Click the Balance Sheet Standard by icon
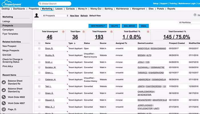The width and height of the screenshot is (200, 114). point(4,90)
